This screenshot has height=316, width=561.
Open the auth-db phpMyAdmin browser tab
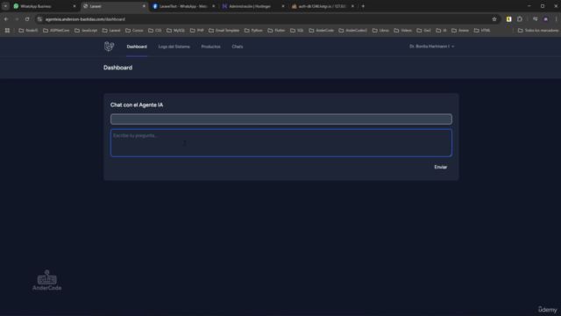coord(322,6)
